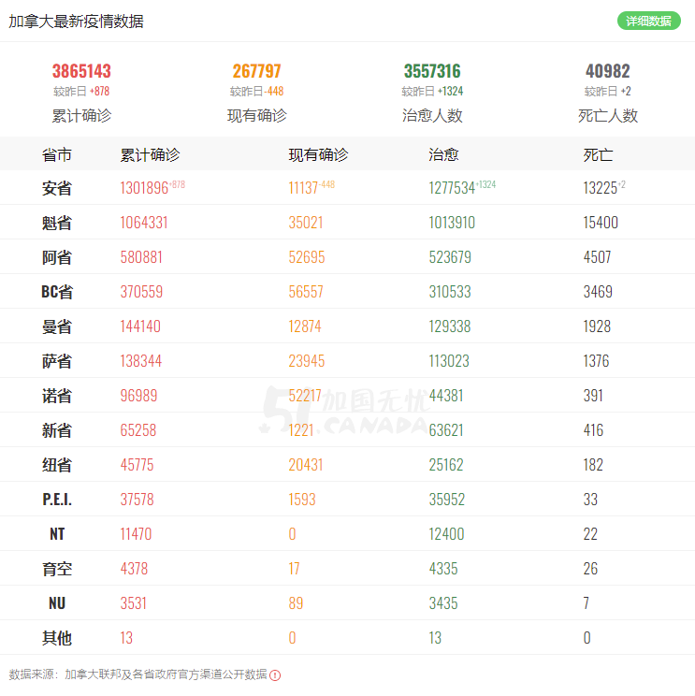Image resolution: width=695 pixels, height=696 pixels.
Task: Click the 加拿大最新疫情数据 page title
Action: click(x=77, y=22)
